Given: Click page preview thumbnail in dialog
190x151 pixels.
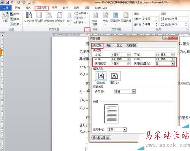Looking at the screenshot, I should pyautogui.click(x=111, y=114).
